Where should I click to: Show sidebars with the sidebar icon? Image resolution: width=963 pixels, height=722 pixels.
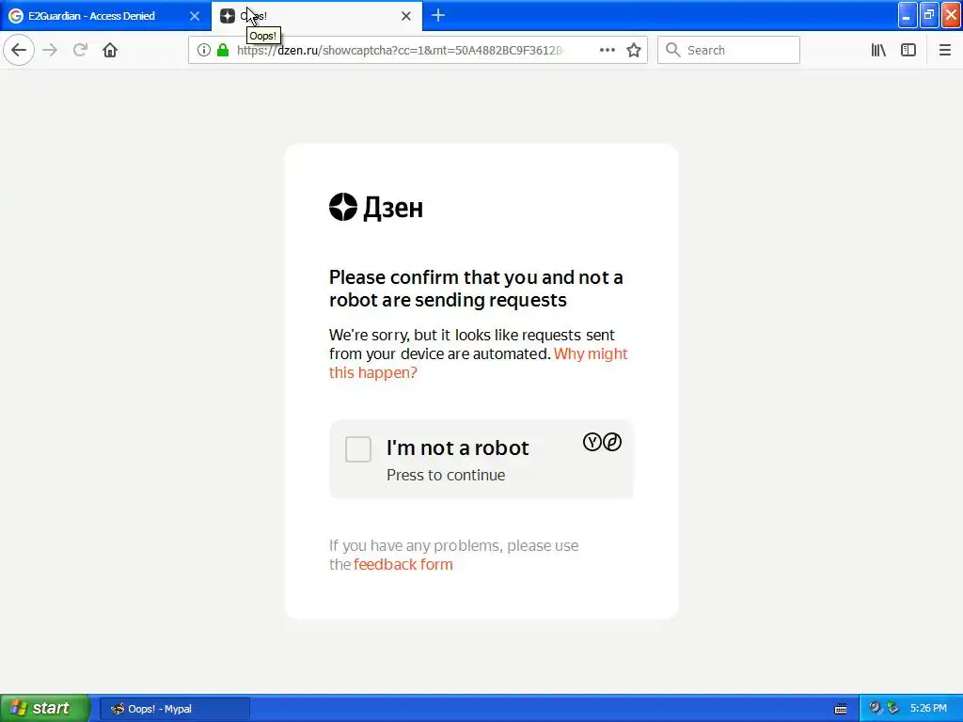click(908, 50)
